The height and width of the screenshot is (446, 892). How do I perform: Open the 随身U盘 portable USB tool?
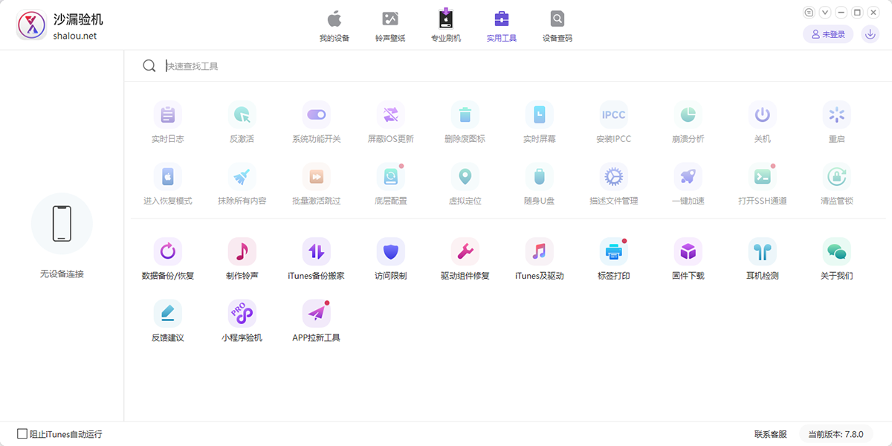pyautogui.click(x=540, y=184)
